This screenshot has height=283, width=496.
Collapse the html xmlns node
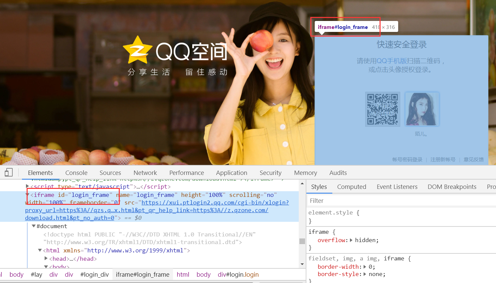click(x=40, y=250)
